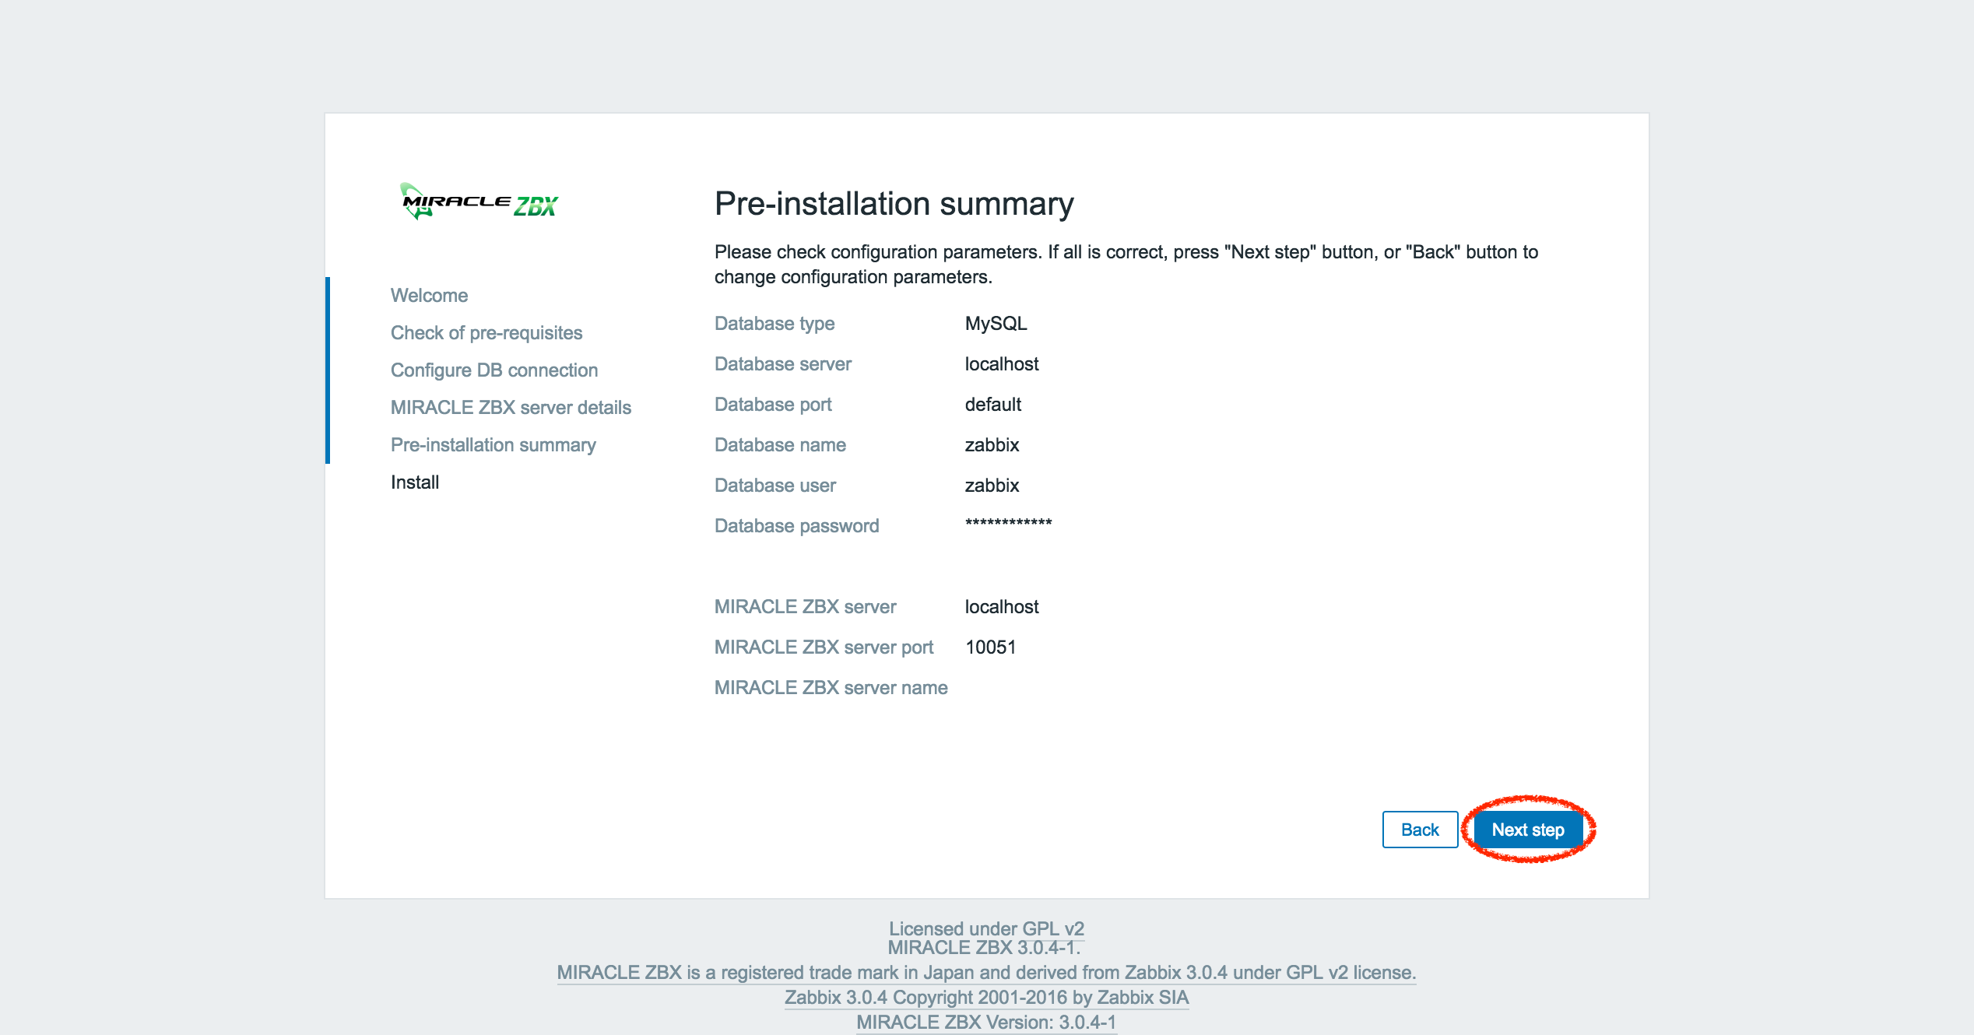The height and width of the screenshot is (1035, 1974).
Task: Select the Pre-installation summary step
Action: (494, 444)
